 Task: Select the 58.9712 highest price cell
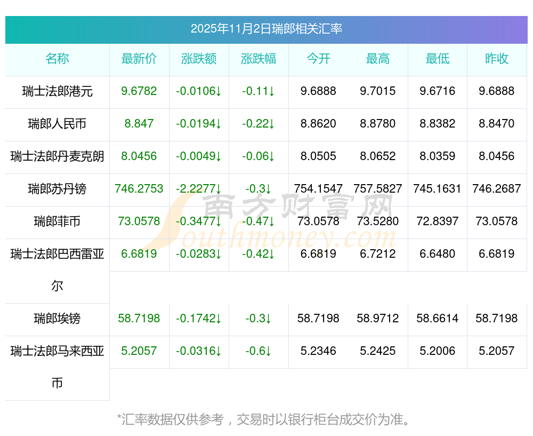pos(378,318)
